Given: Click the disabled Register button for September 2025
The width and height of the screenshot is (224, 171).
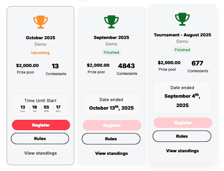Looking at the screenshot, I should 111,125.
